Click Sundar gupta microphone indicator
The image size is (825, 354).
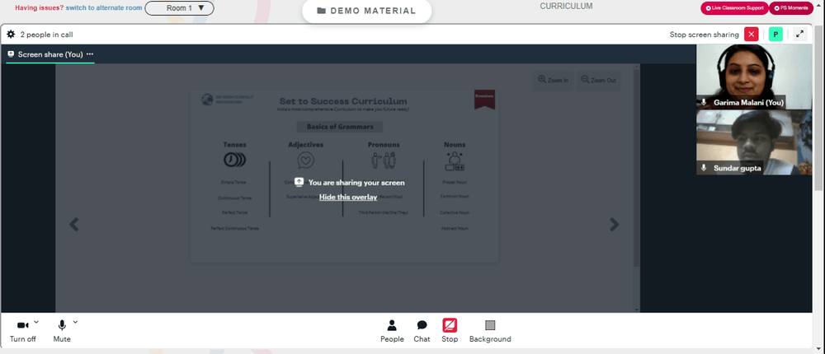coord(704,168)
